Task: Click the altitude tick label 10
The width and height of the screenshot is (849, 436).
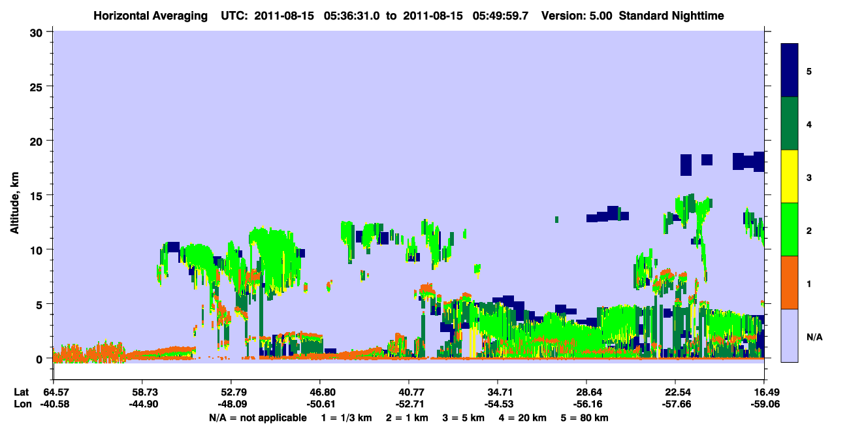Action: tap(38, 250)
